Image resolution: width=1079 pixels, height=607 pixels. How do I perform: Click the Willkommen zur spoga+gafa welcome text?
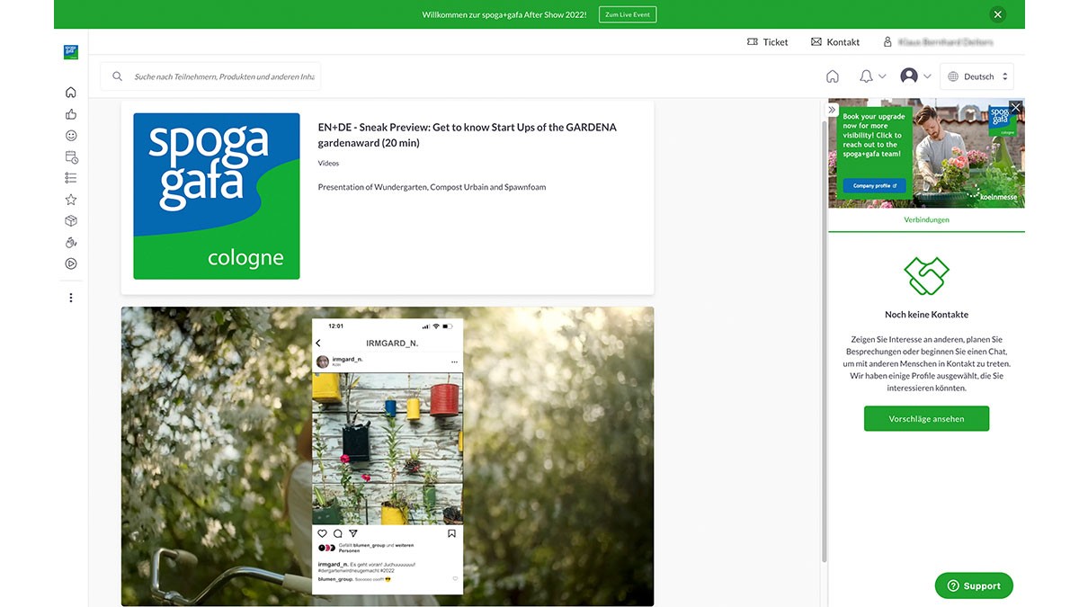(504, 14)
